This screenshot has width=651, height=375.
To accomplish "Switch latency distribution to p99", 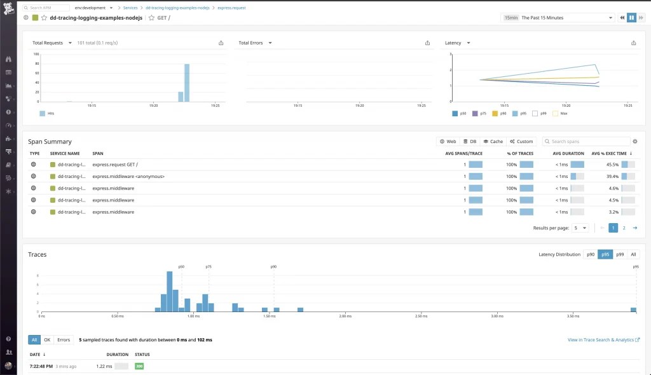I will 619,254.
